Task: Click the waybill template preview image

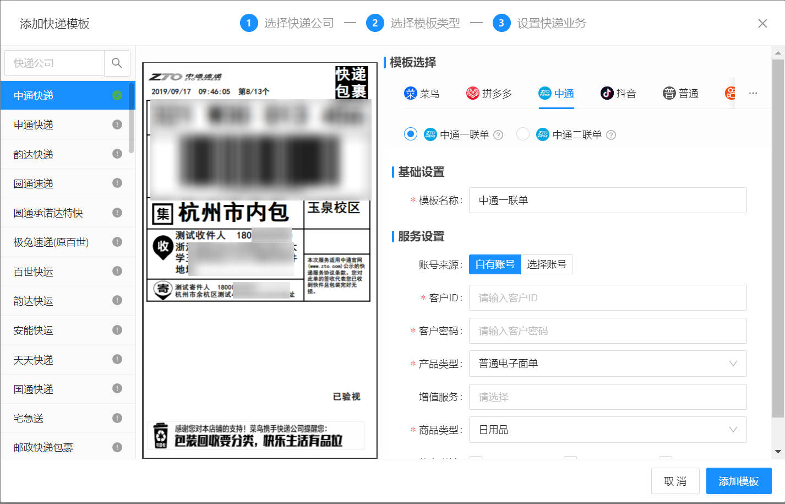Action: [x=260, y=260]
